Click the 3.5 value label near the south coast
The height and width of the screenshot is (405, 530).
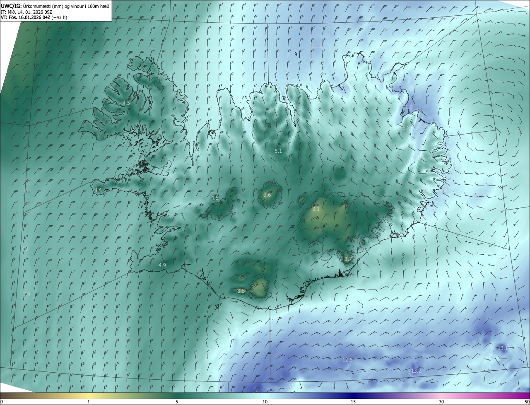[241, 291]
